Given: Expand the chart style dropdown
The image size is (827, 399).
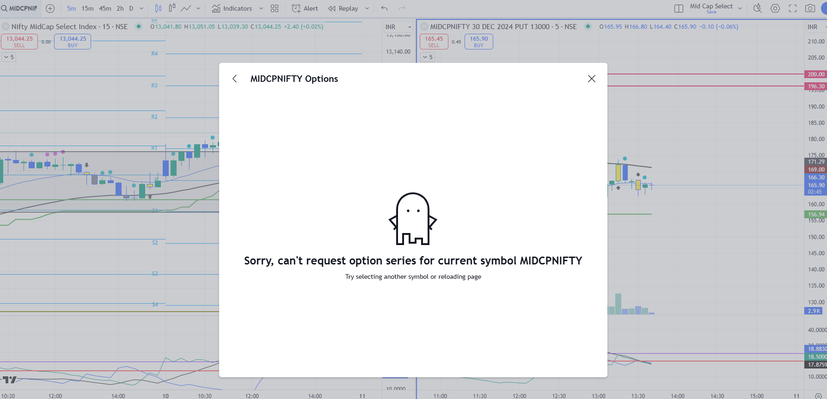Looking at the screenshot, I should pos(198,8).
